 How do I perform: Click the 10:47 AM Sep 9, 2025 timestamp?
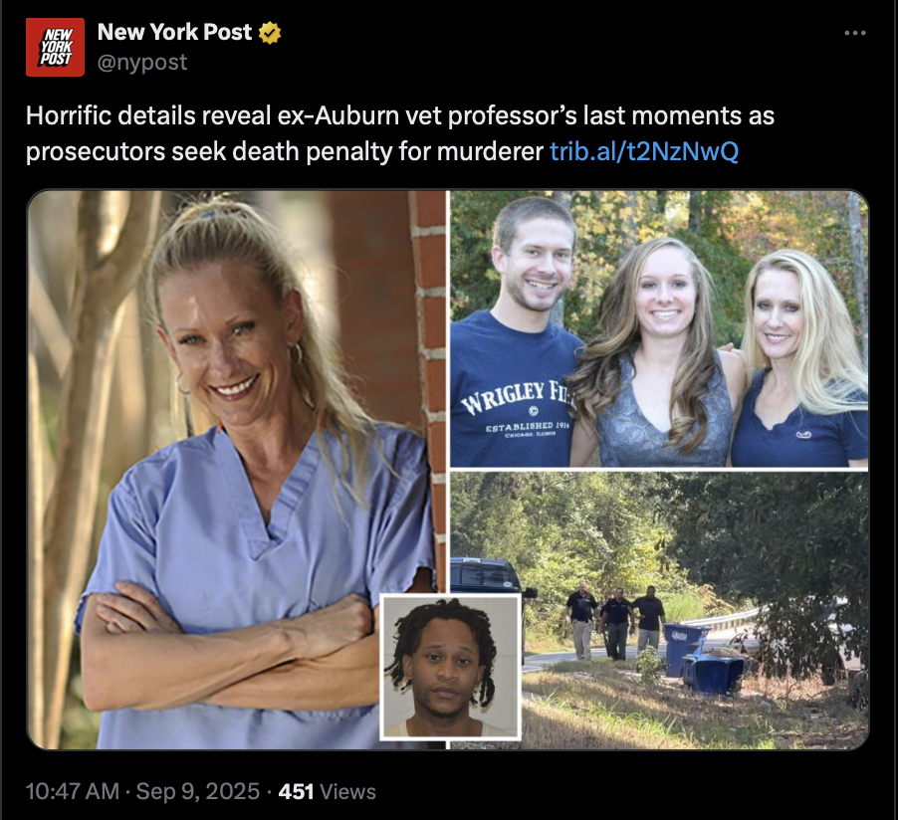tap(142, 791)
